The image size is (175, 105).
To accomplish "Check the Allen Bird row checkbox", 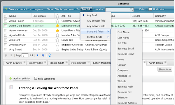I will tap(6, 40).
